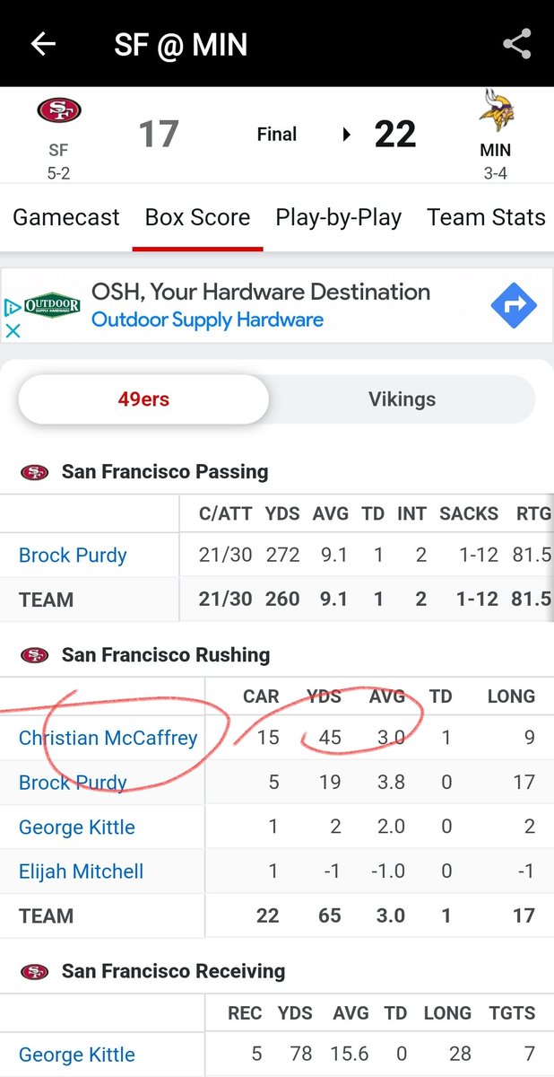The height and width of the screenshot is (1077, 554).
Task: Close the ad with X icon
Action: [13, 330]
